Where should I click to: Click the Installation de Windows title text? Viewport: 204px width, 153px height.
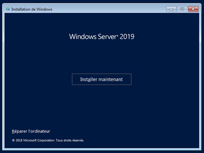click(x=32, y=9)
